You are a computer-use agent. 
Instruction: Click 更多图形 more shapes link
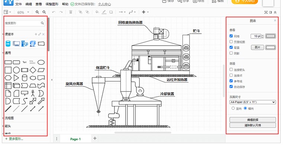click(14, 139)
